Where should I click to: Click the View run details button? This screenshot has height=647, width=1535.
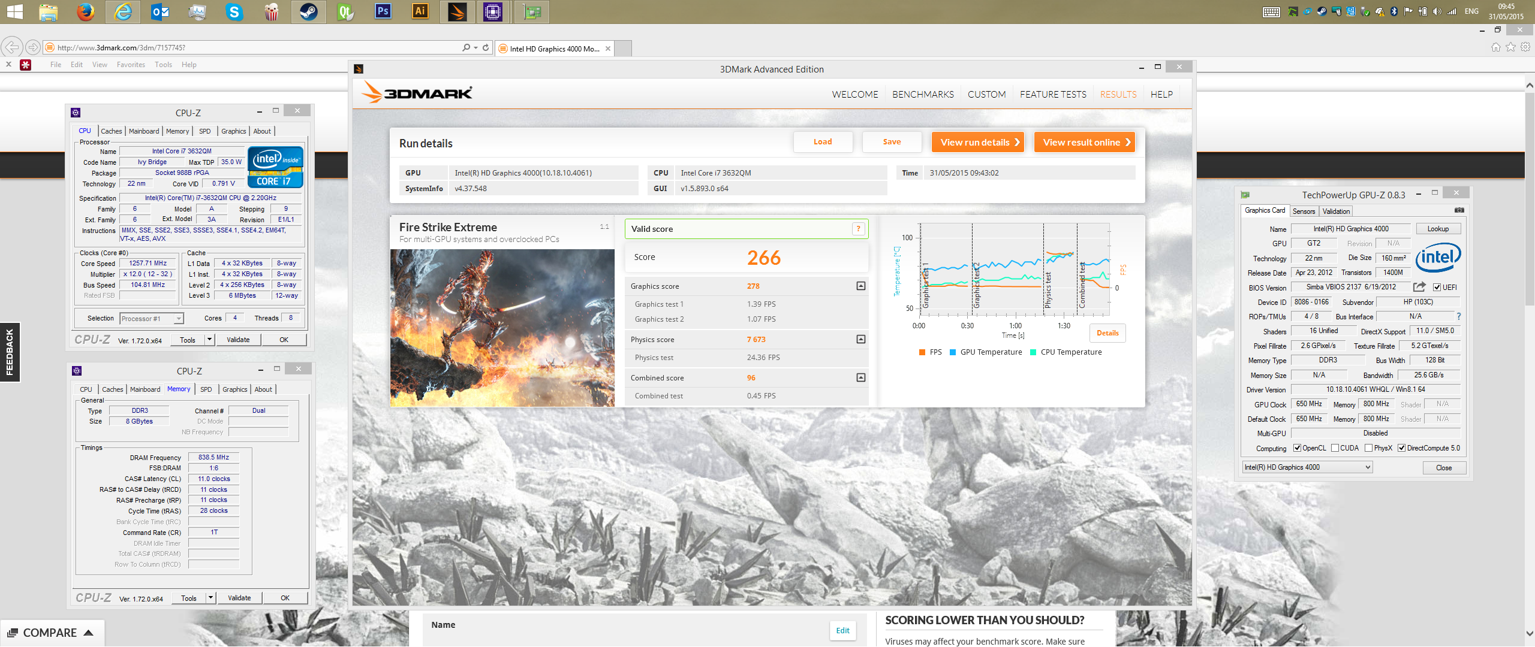[x=979, y=142]
